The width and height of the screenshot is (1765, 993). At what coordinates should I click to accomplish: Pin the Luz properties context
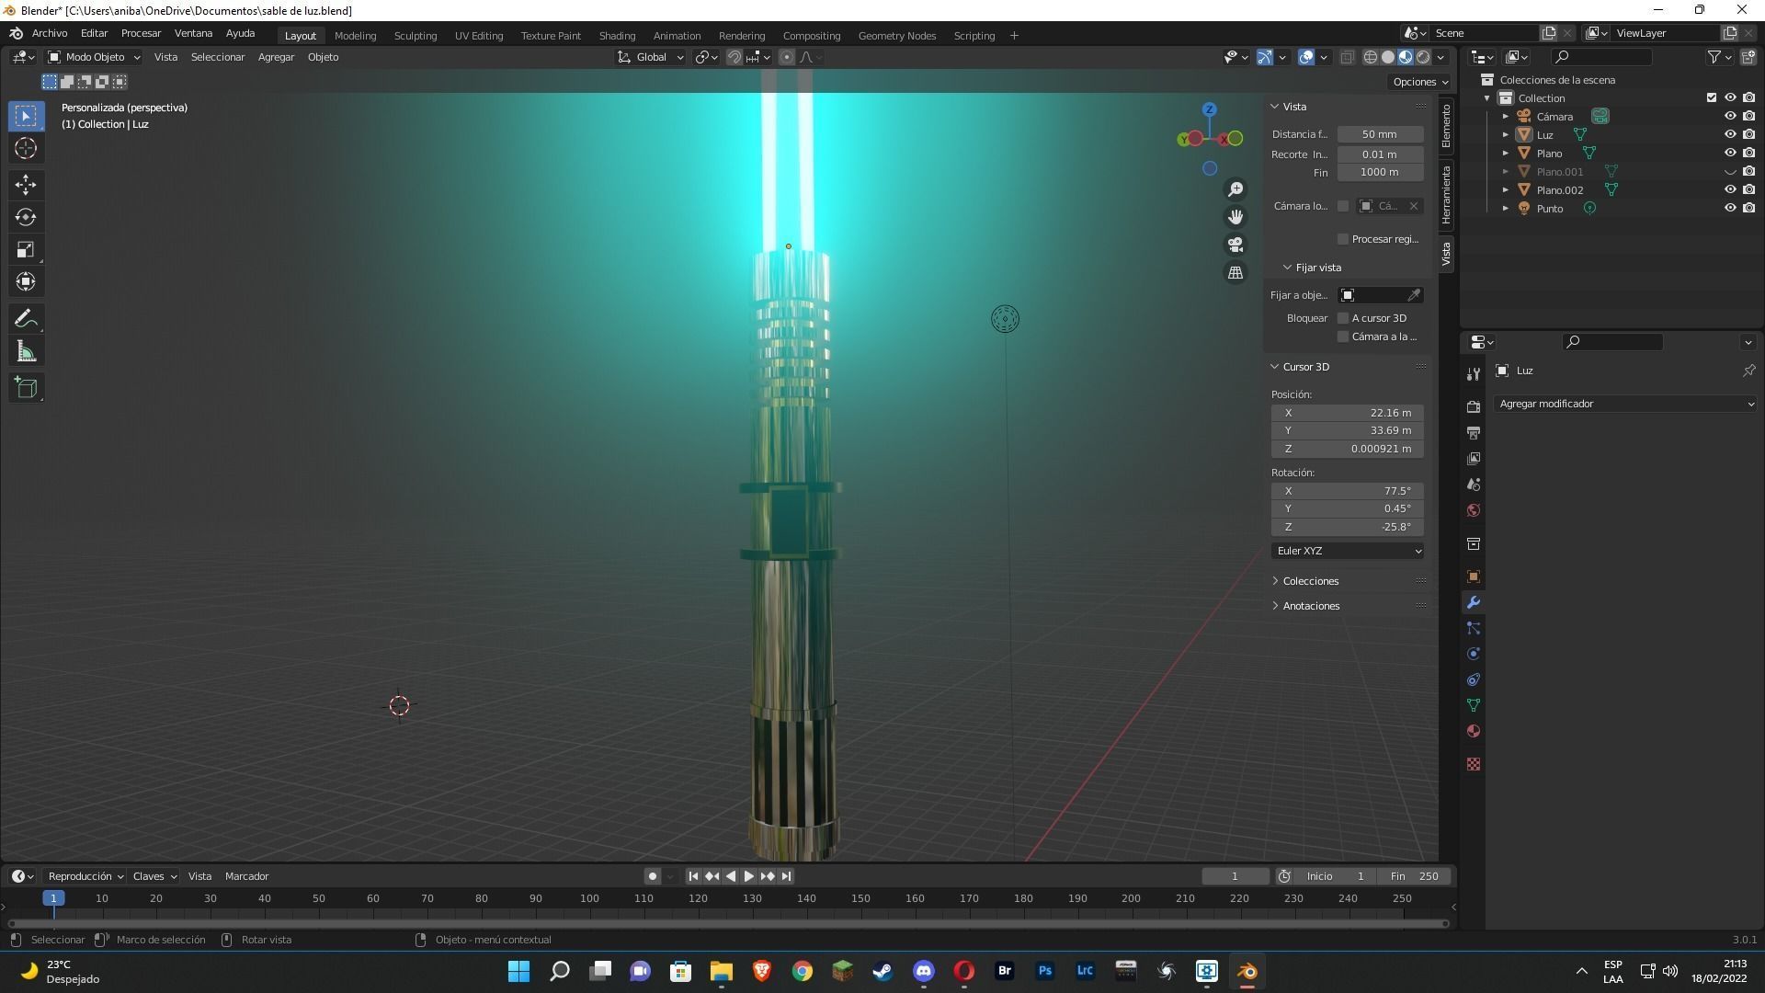point(1748,371)
